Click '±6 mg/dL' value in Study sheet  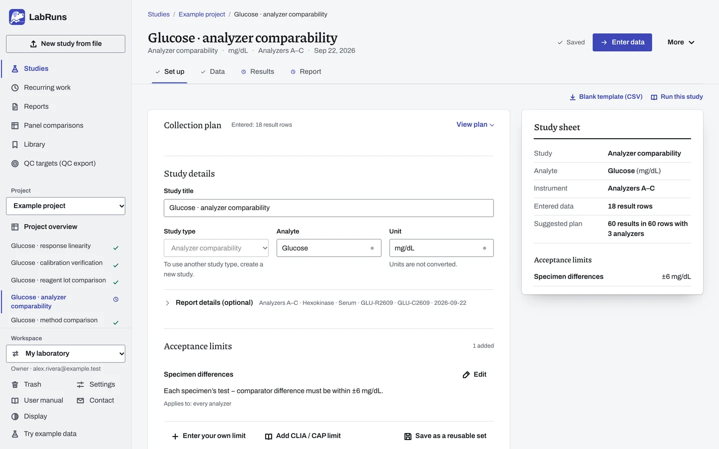[x=676, y=276]
